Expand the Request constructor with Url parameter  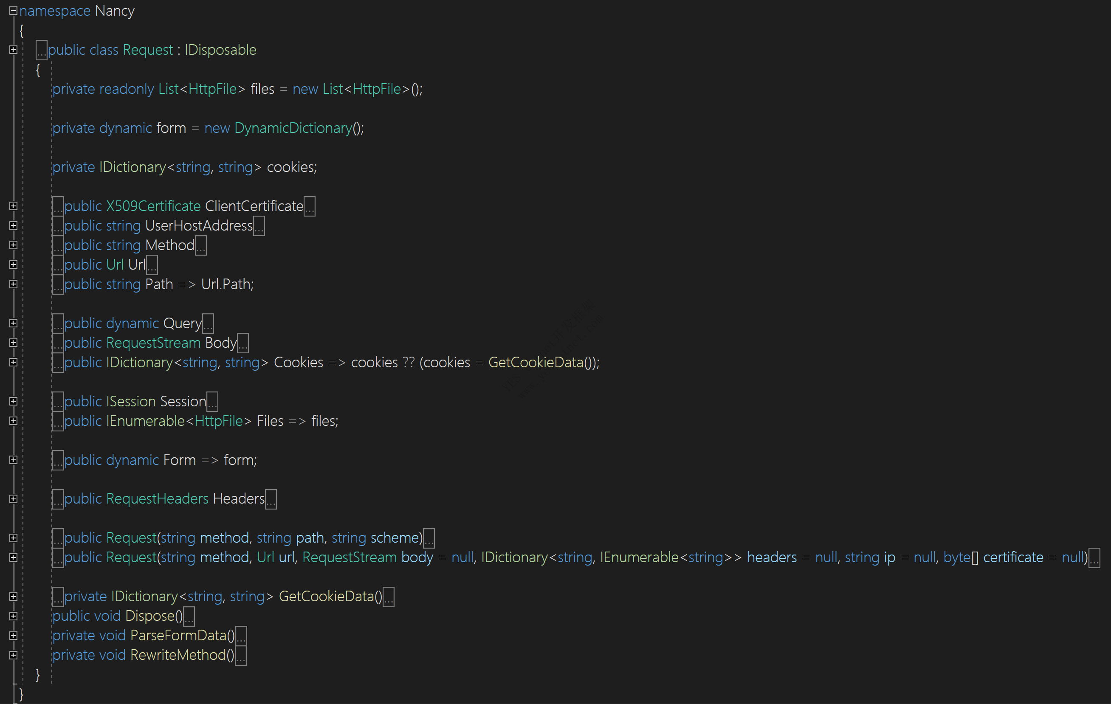(14, 557)
